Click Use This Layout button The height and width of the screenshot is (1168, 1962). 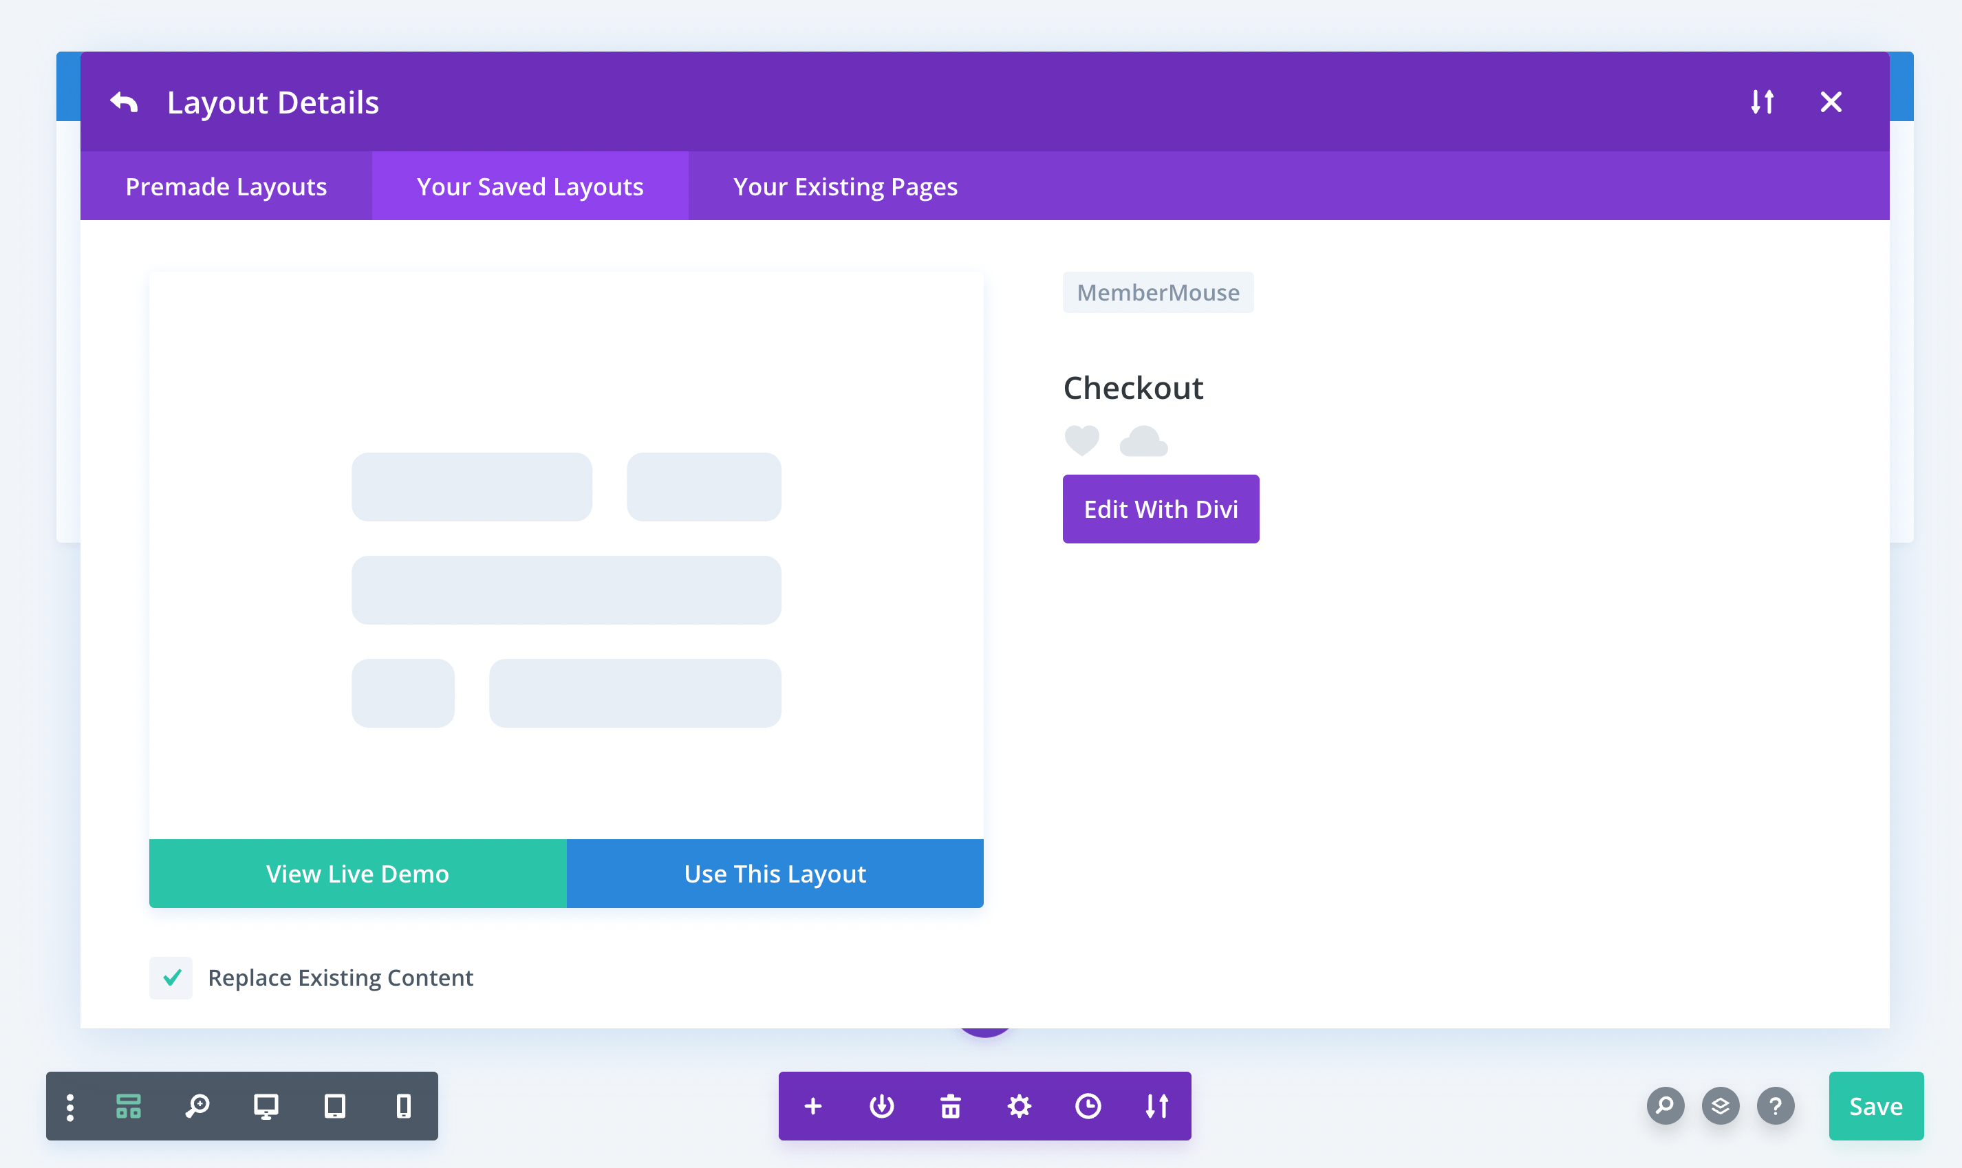(775, 873)
